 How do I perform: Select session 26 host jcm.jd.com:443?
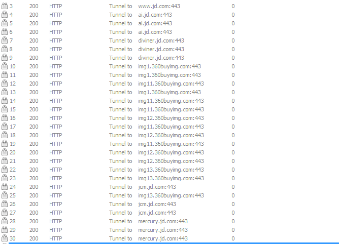[157, 204]
